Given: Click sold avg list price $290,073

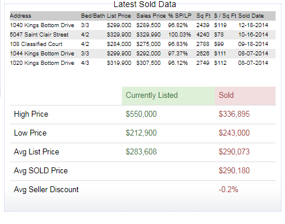Looking at the screenshot, I should 234,152.
